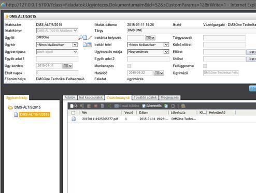Image resolution: width=256 pixels, height=193 pixels.
Task: Switch to the Csatolmányok tab
Action: [x=118, y=98]
